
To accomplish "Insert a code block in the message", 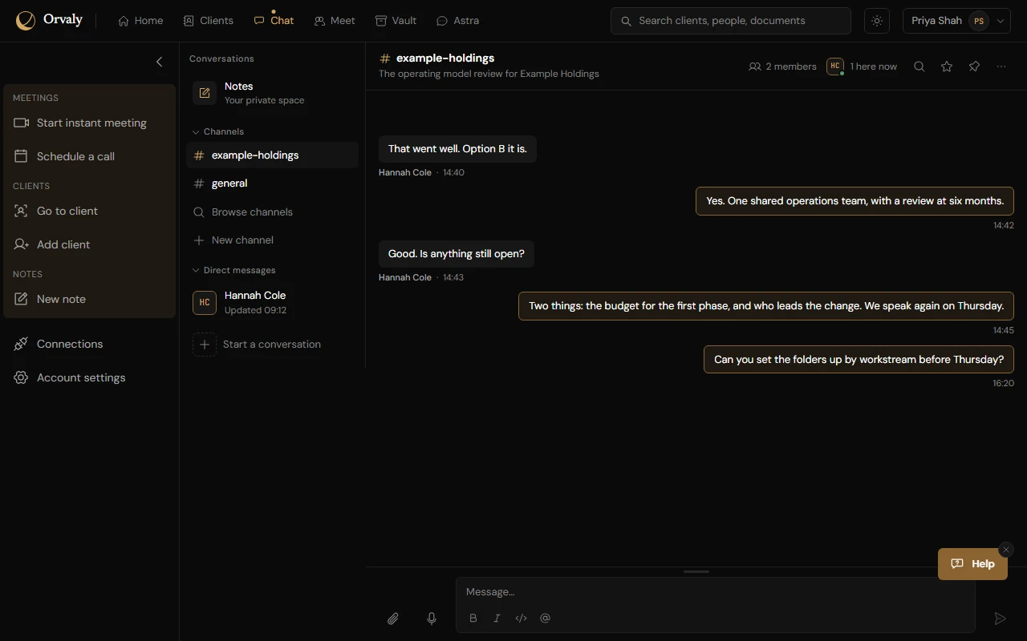I will click(522, 618).
